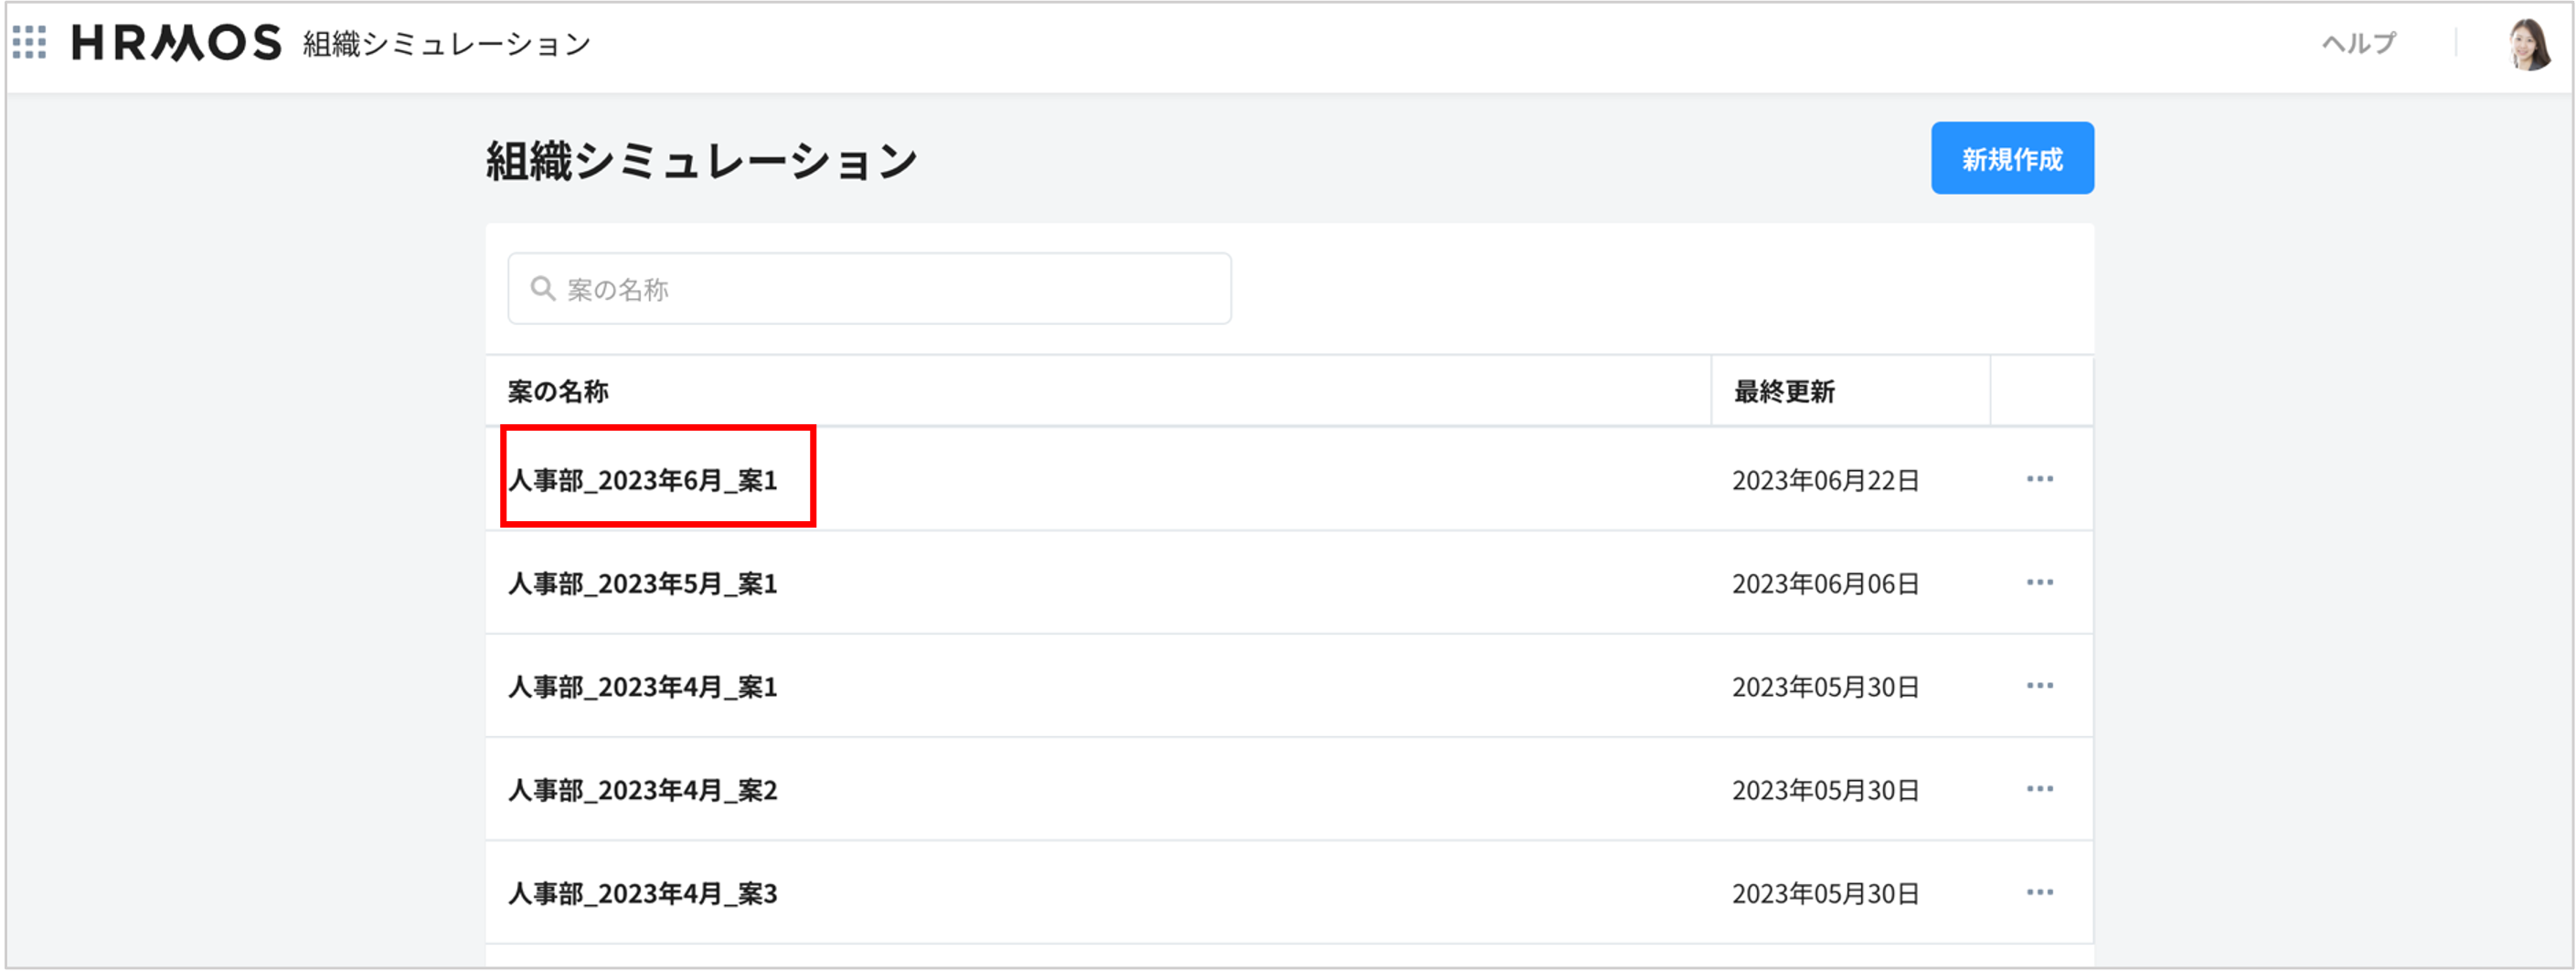2576x972 pixels.
Task: Open plan 人事部_2023年4月_案3
Action: (x=643, y=893)
